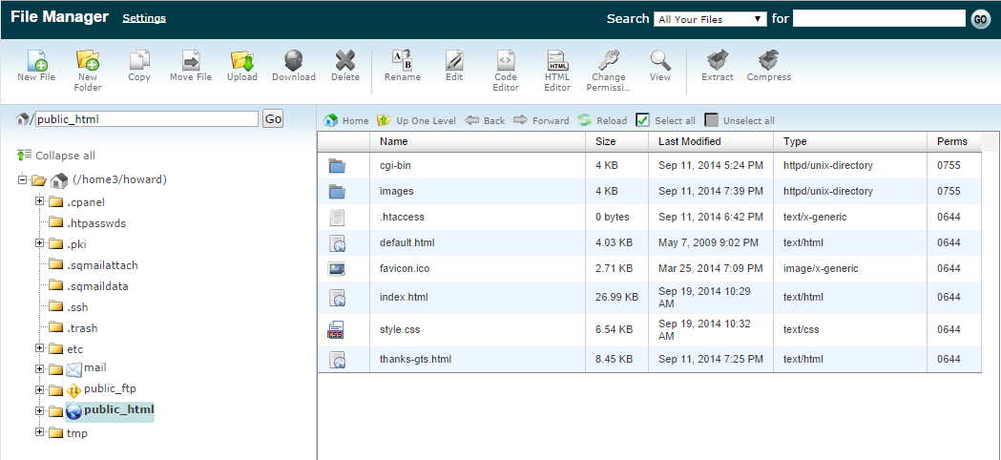Click the Upload toolbar icon

coord(241,61)
